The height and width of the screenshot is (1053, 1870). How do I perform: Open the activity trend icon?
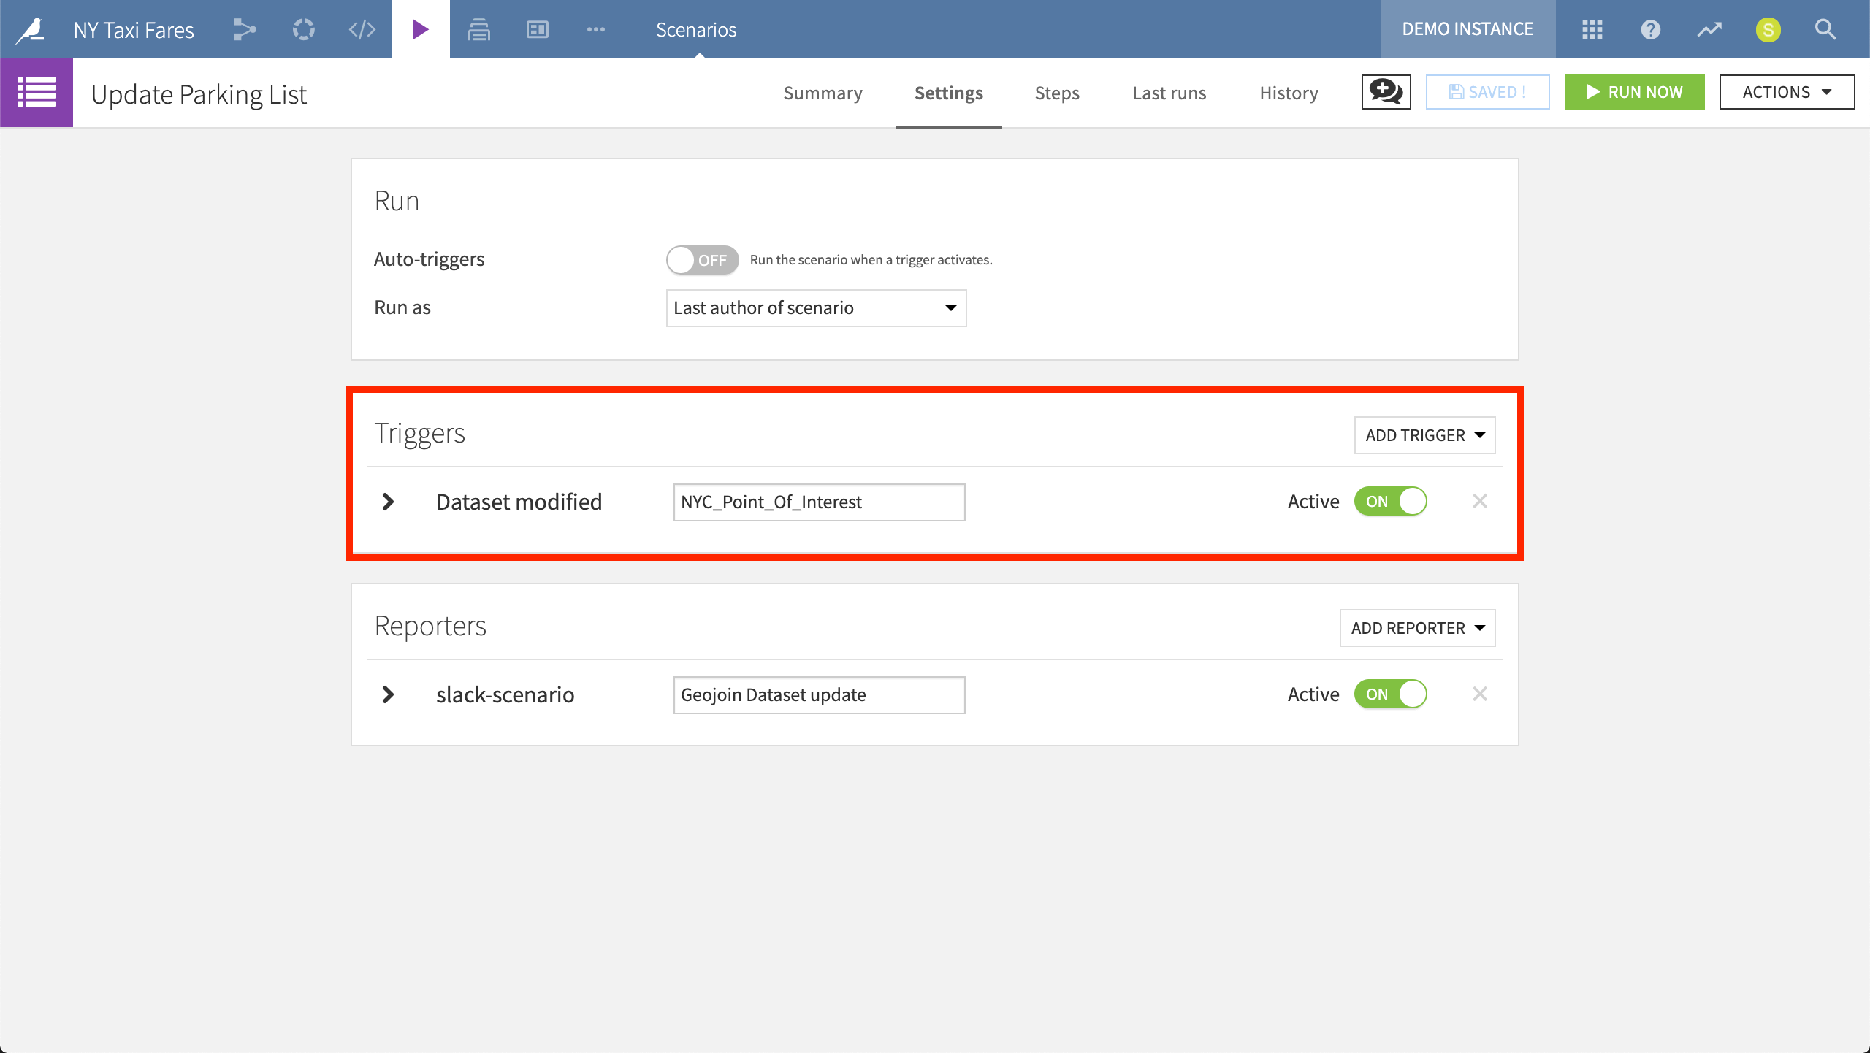[x=1709, y=30]
